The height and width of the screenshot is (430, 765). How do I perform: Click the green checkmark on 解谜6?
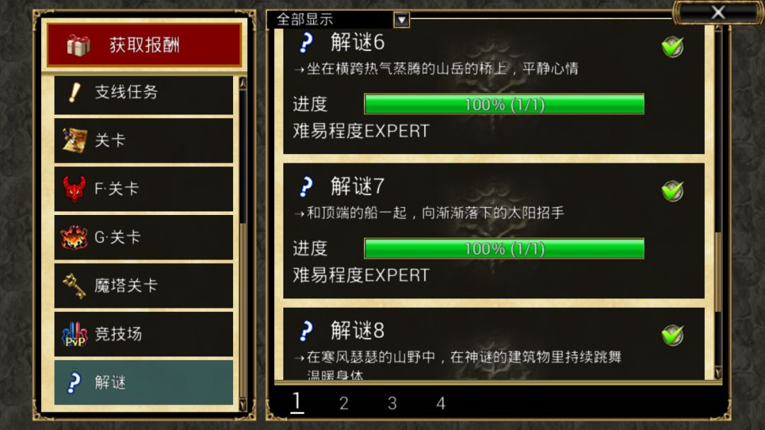coord(672,47)
